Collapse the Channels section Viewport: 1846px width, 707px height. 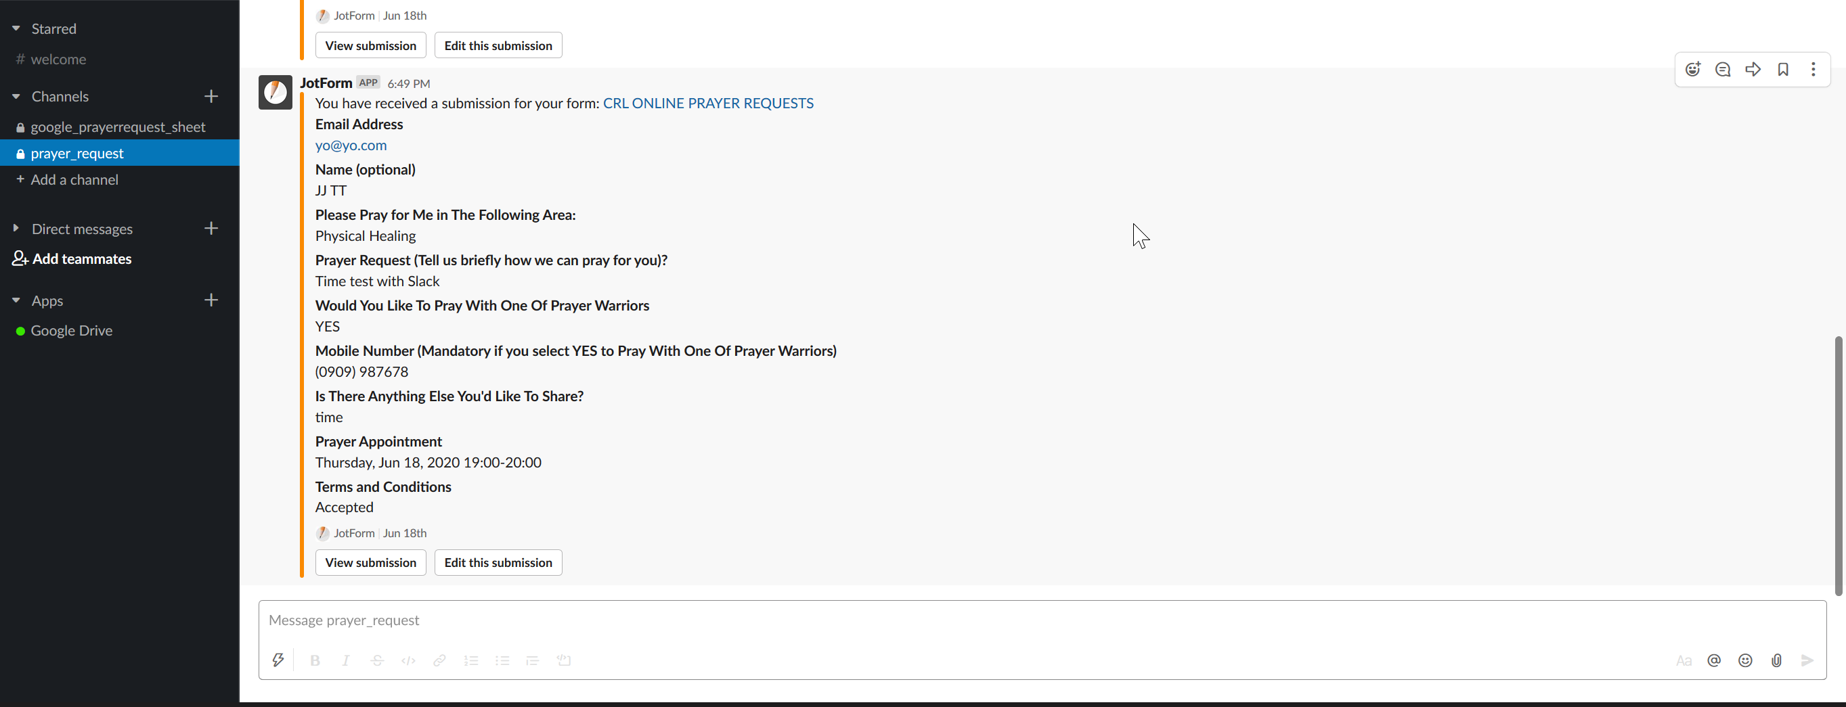16,96
